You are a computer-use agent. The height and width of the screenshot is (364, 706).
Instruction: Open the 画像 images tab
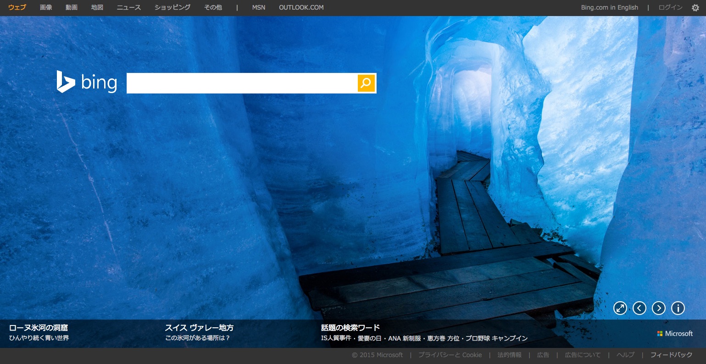point(46,7)
